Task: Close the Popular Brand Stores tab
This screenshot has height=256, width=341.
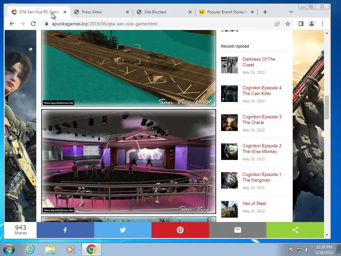Action: [252, 12]
